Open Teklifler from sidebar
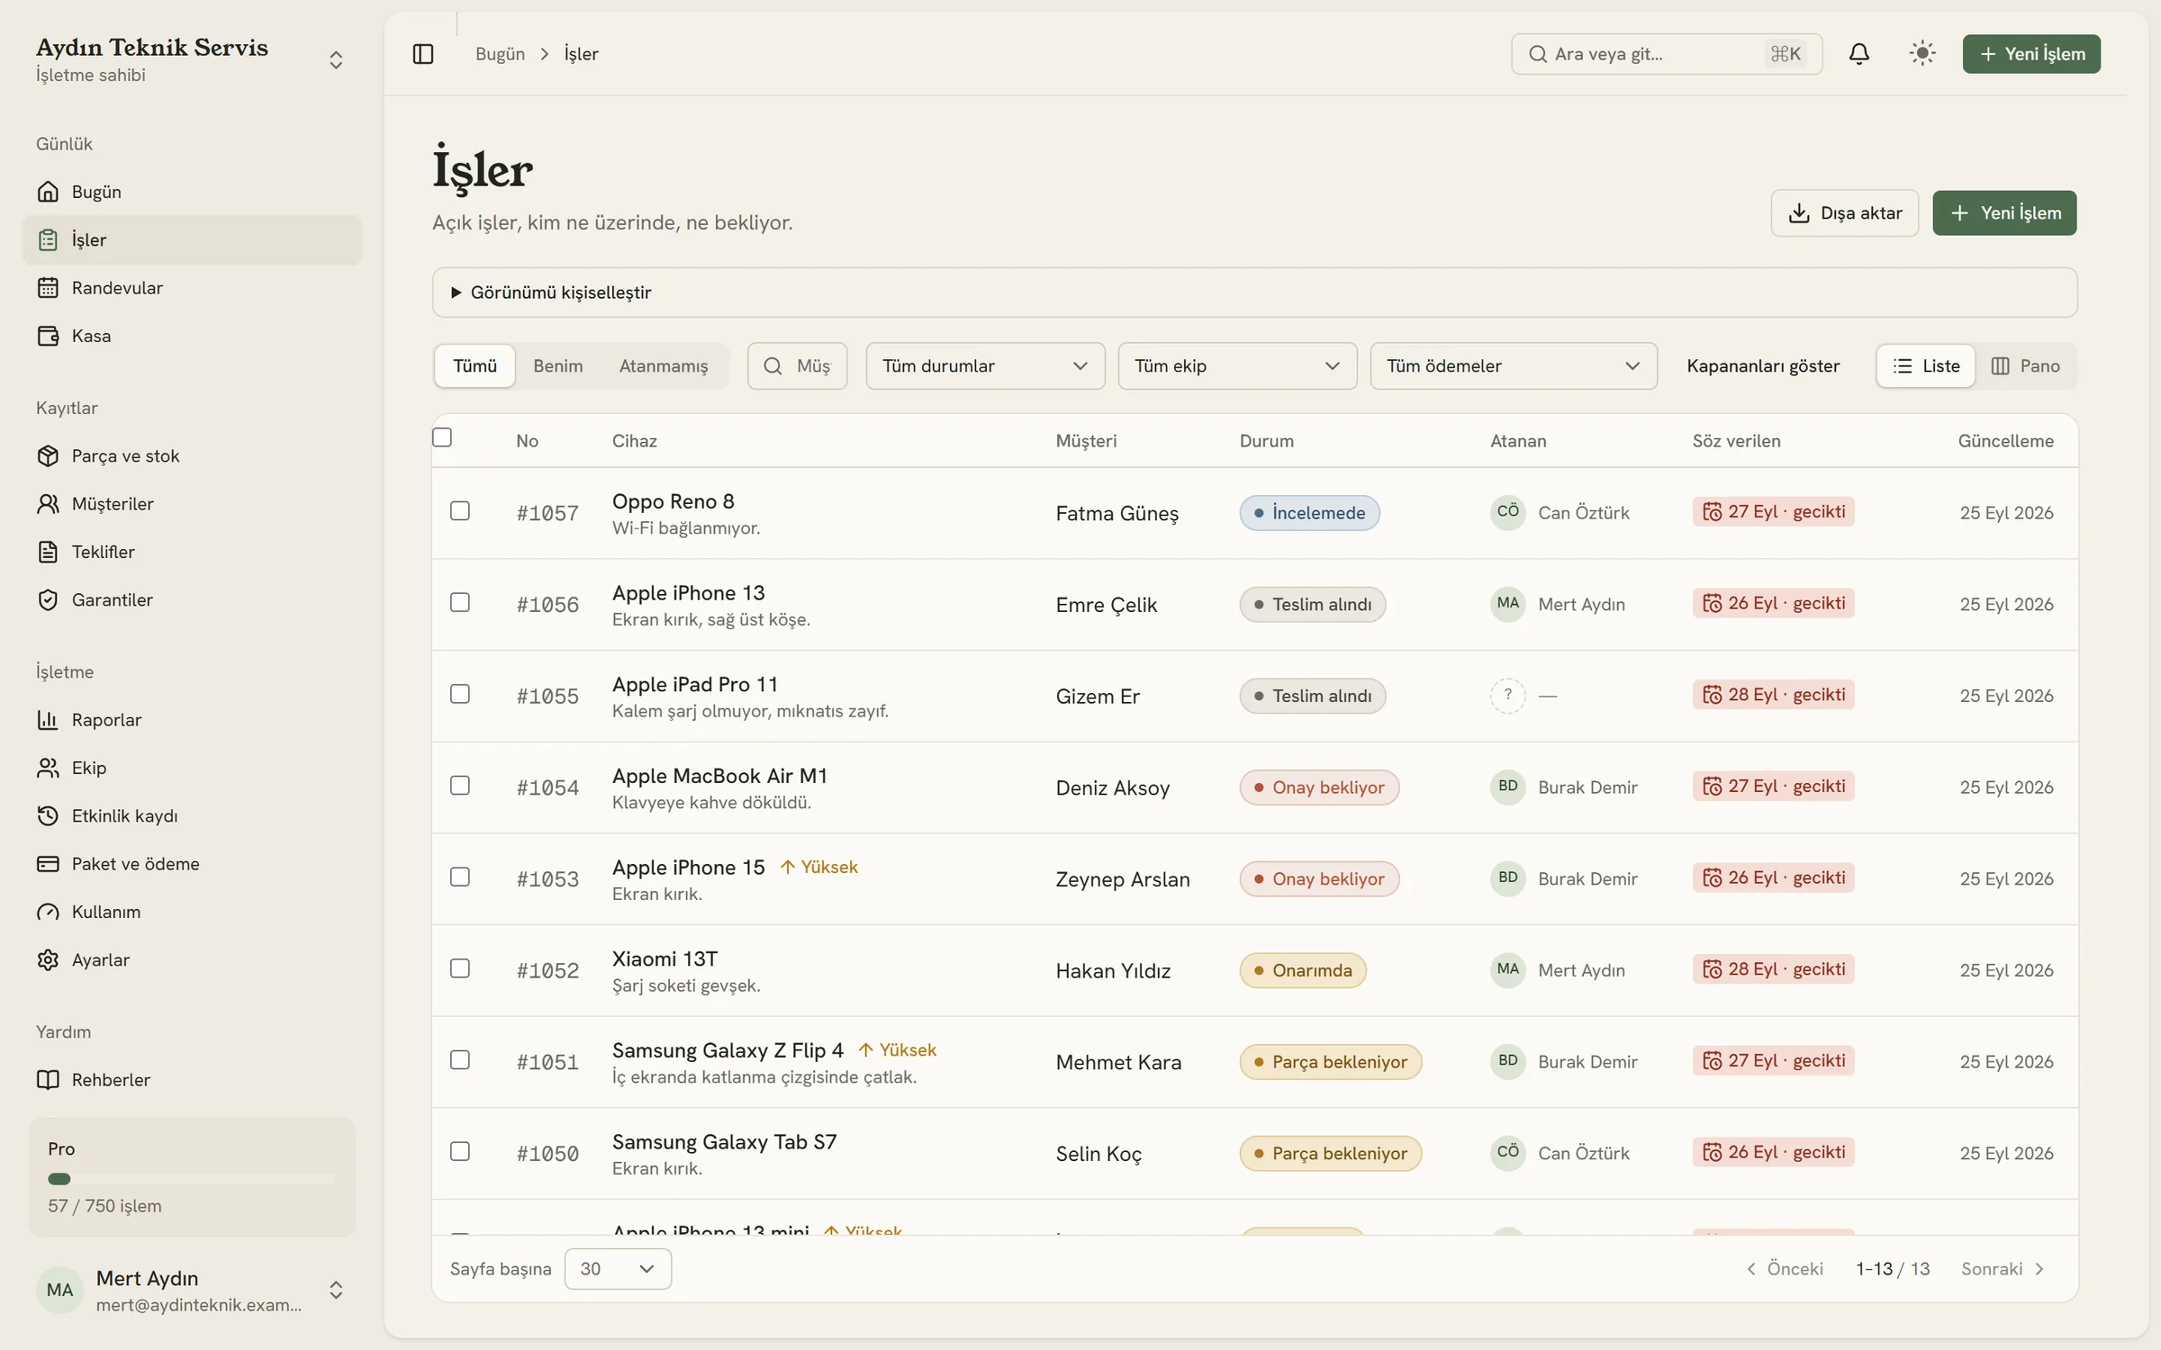This screenshot has height=1350, width=2161. 192,552
